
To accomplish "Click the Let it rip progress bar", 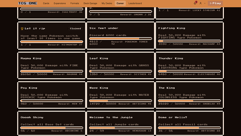I will (x=52, y=42).
